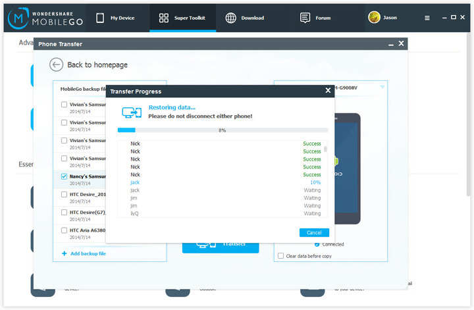Check the HTC Desire_201 backup checkbox

point(64,194)
